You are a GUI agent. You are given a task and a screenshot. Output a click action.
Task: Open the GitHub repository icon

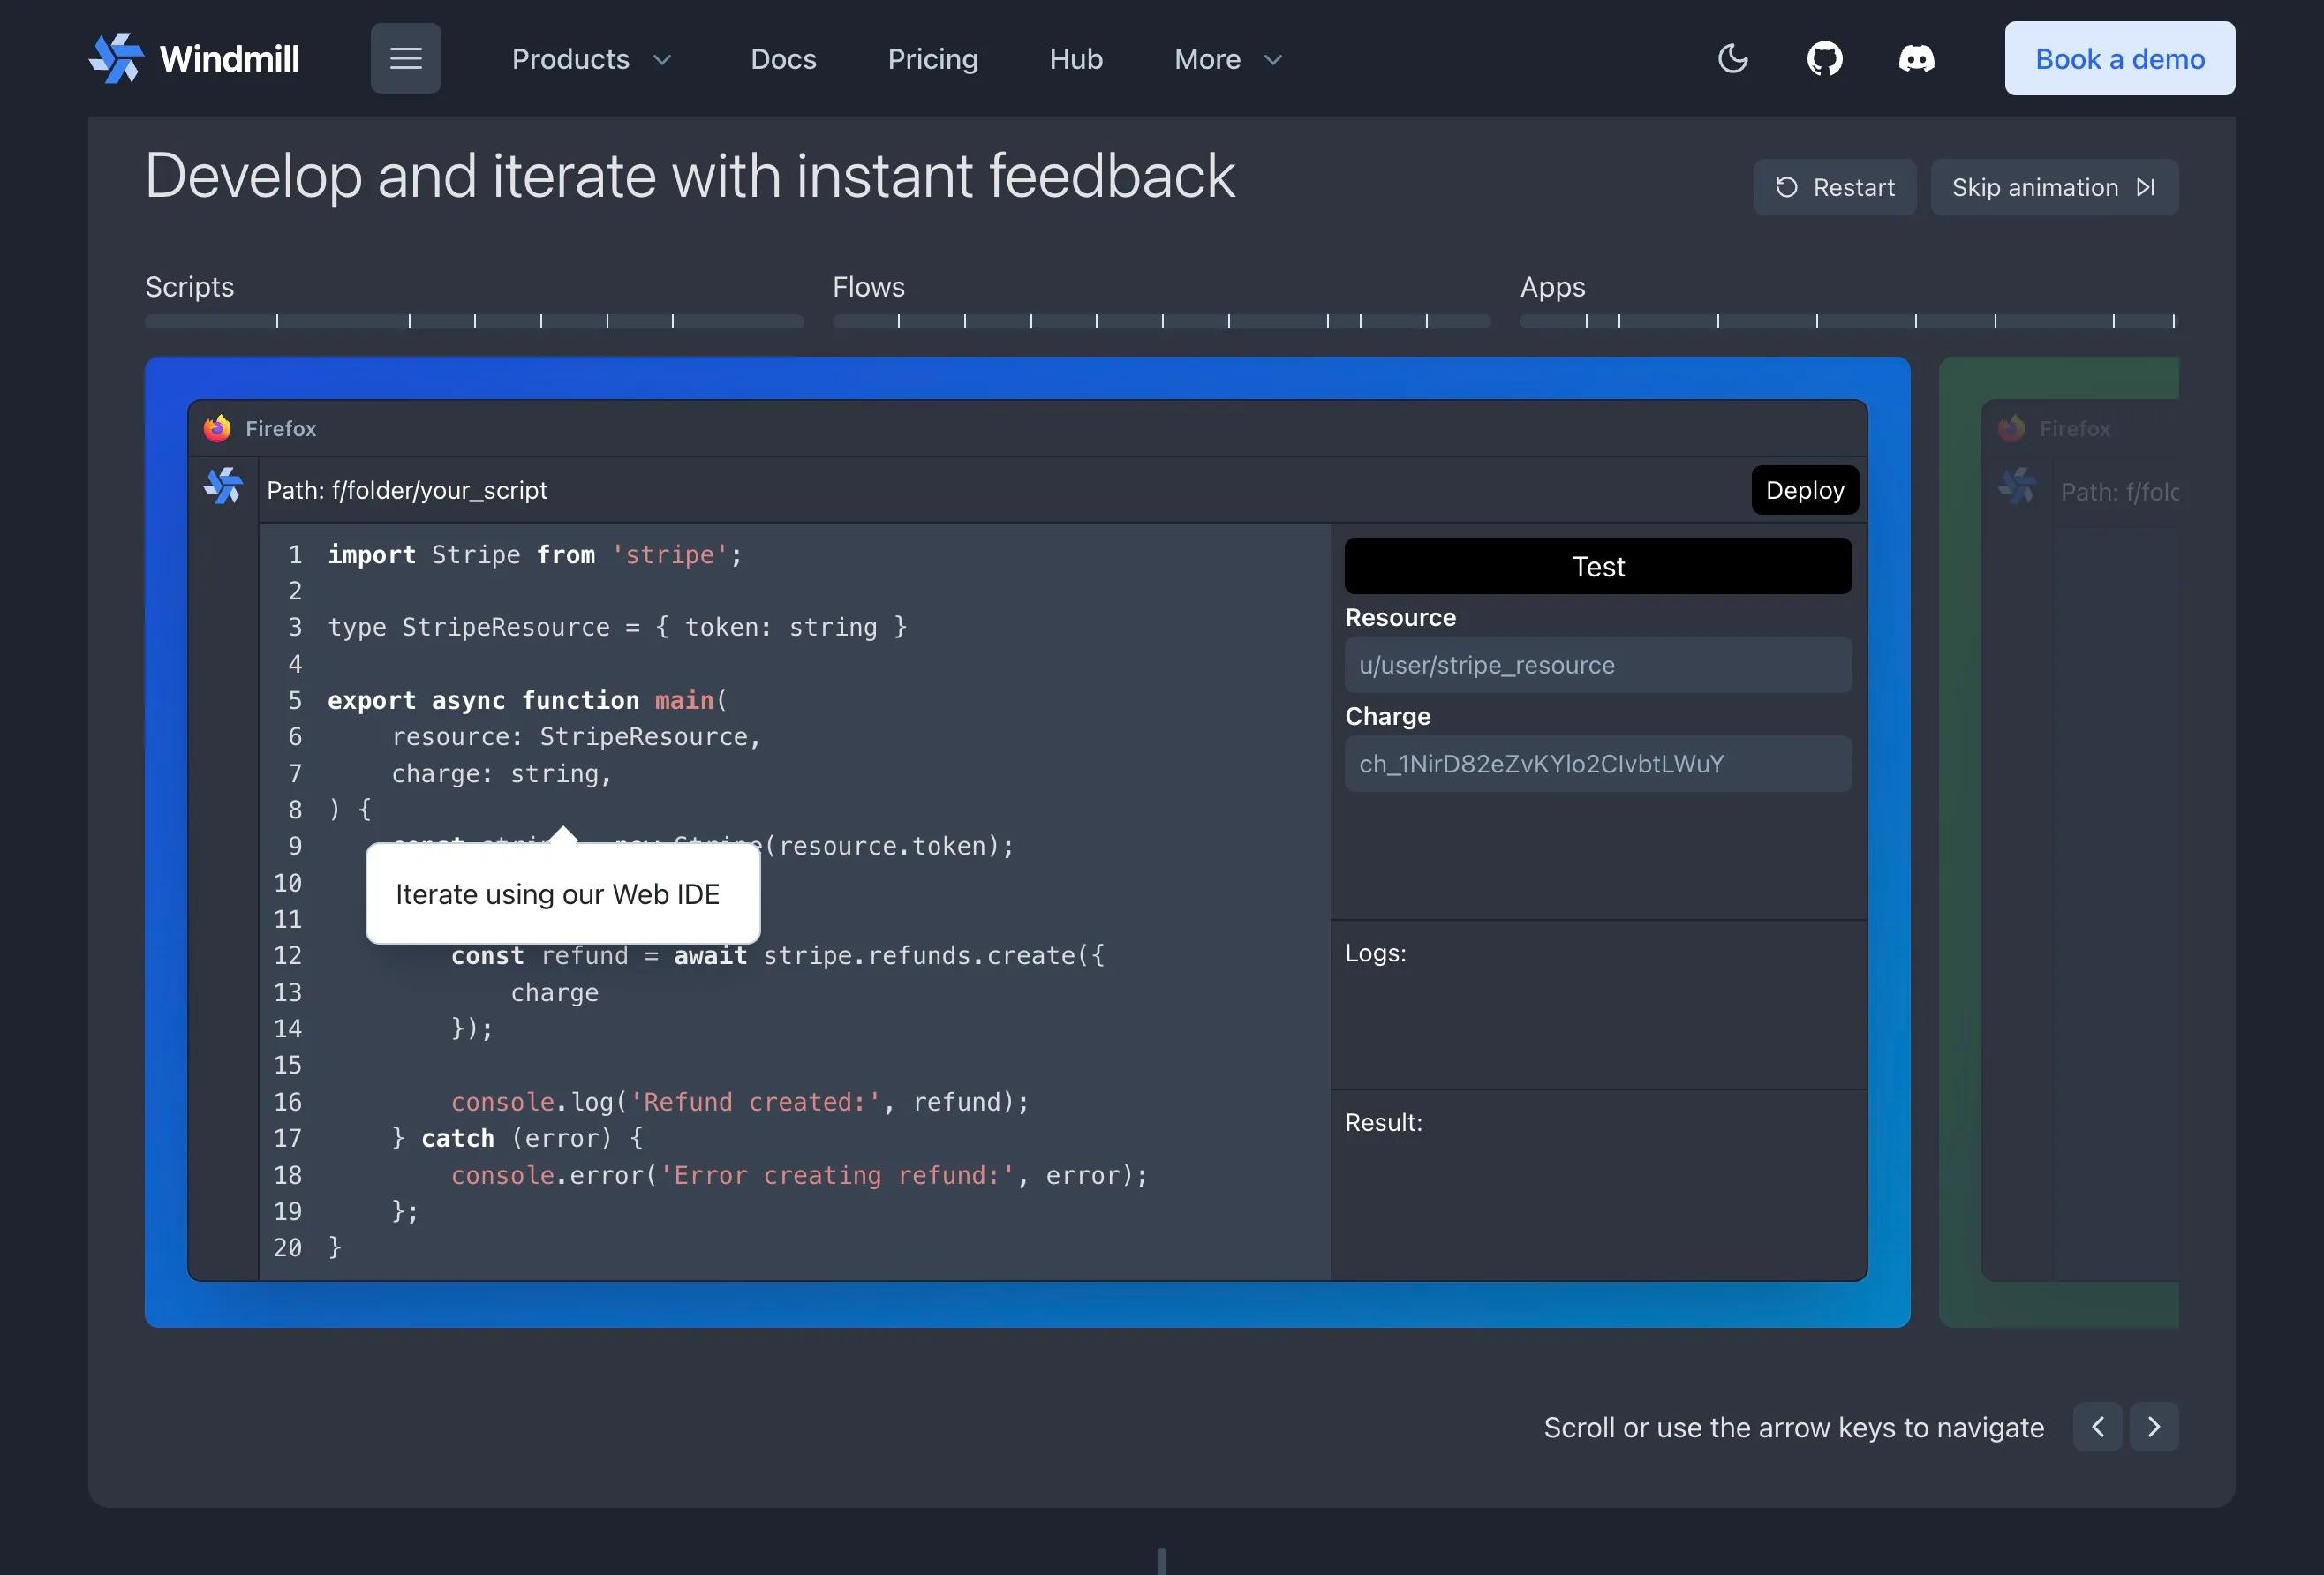click(x=1824, y=58)
